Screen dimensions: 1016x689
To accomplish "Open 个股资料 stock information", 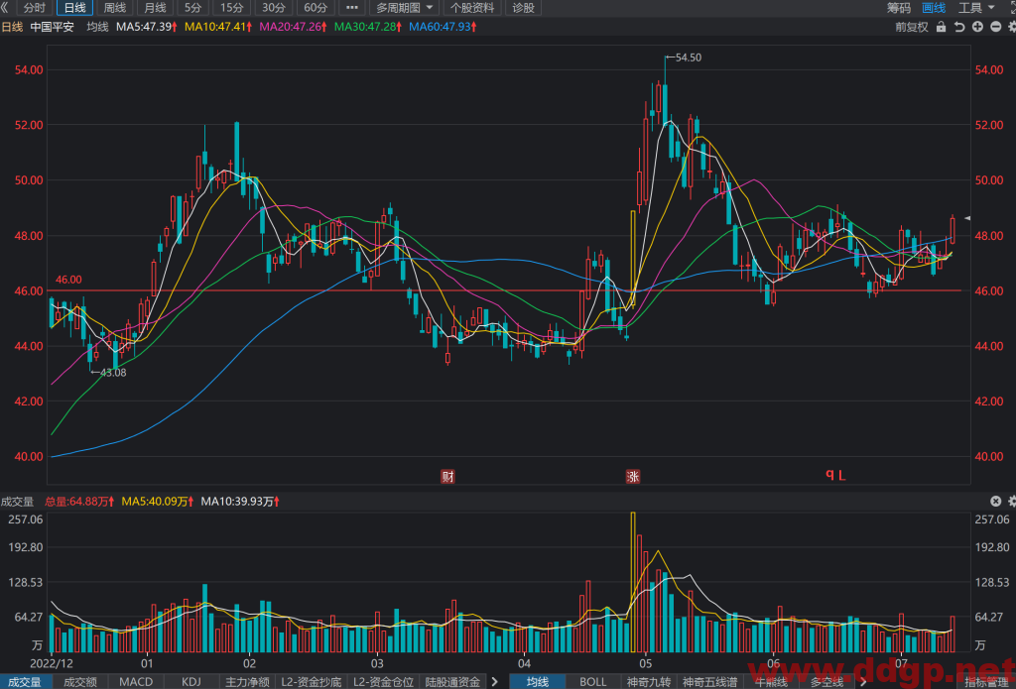I will [x=472, y=8].
